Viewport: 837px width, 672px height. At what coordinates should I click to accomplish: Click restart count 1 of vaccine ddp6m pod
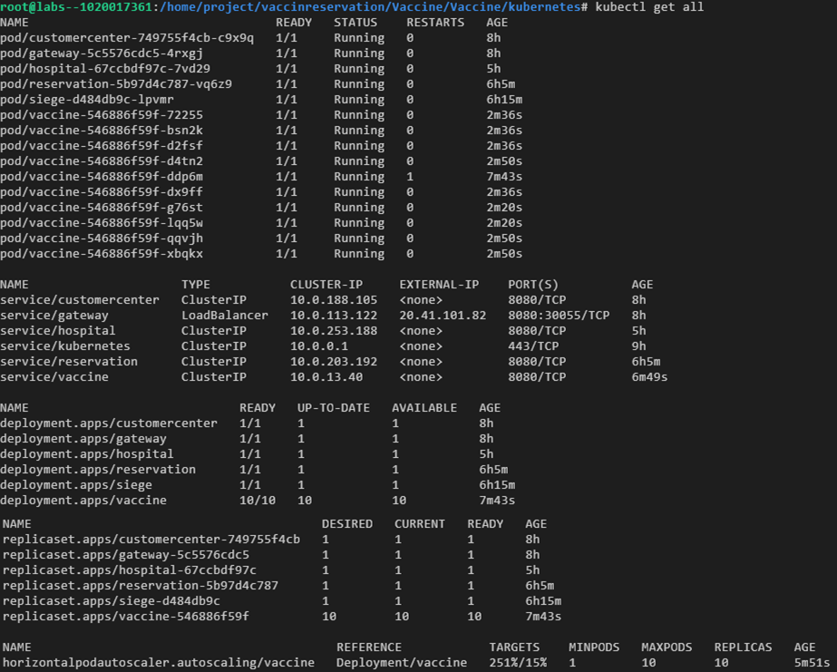click(409, 177)
